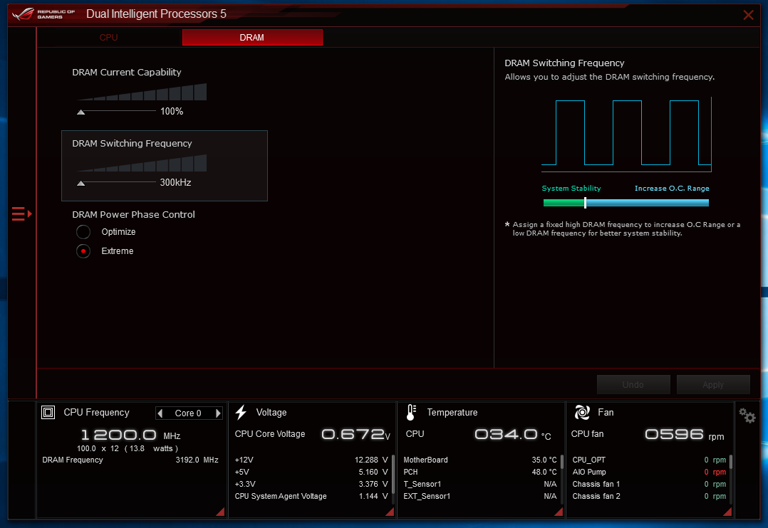
Task: Open the side menu with the red hamburger icon
Action: pyautogui.click(x=21, y=214)
